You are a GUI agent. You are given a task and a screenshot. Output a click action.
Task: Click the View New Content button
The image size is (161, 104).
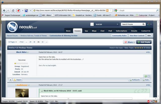coord(137,36)
